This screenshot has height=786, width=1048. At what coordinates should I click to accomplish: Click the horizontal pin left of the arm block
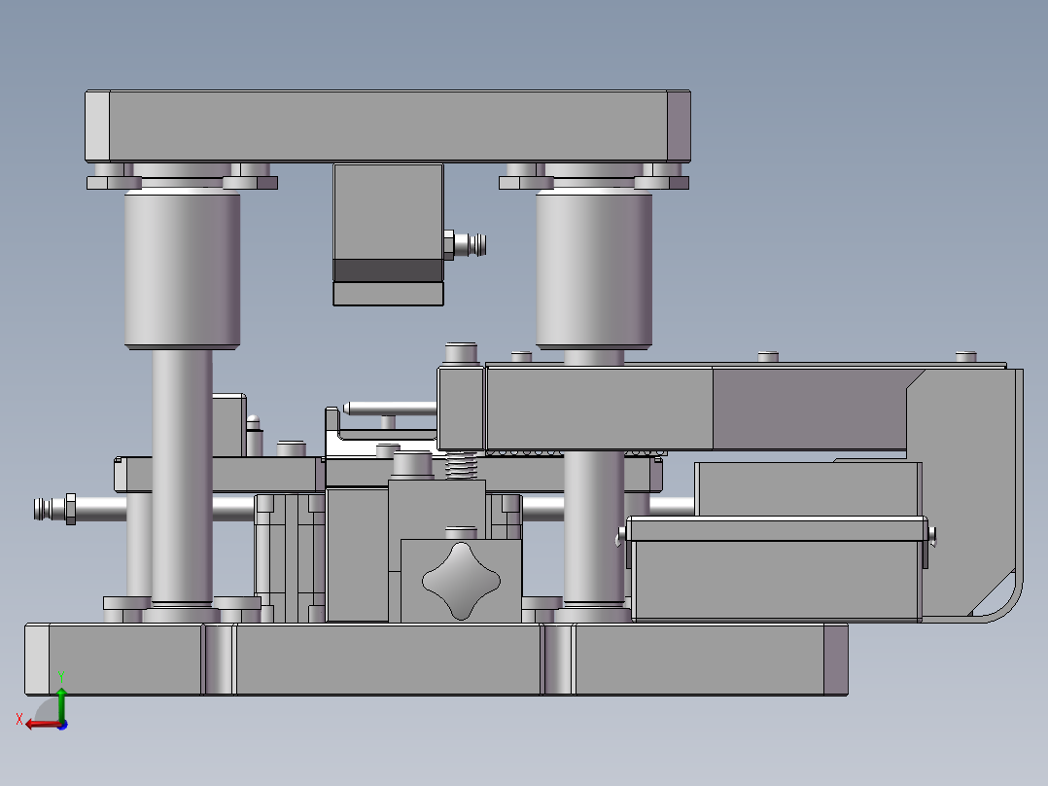[x=391, y=408]
